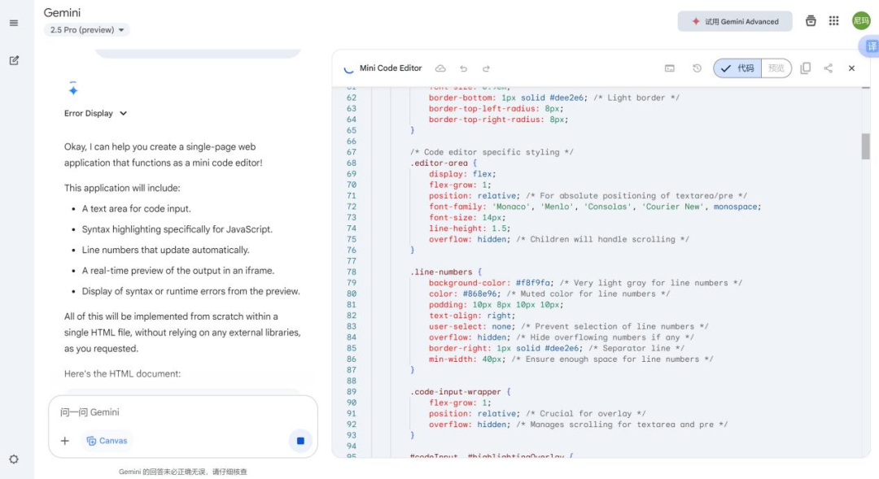This screenshot has height=479, width=879.
Task: Click the Gemini sparkle response icon
Action: (x=73, y=89)
